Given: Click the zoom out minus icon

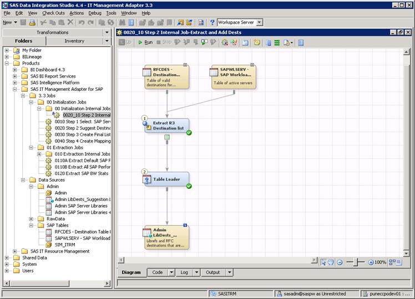Looking at the screenshot, I should click(340, 262).
